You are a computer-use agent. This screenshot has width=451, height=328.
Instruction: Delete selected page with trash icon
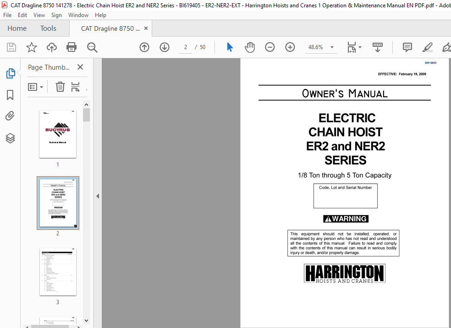pyautogui.click(x=60, y=87)
